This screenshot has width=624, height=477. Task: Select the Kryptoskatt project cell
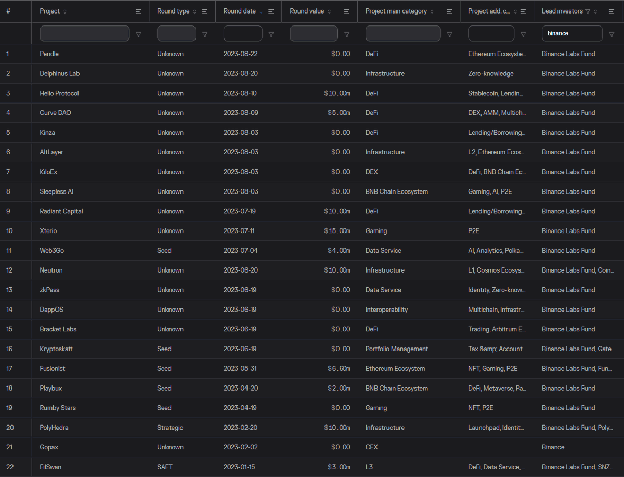coord(90,349)
